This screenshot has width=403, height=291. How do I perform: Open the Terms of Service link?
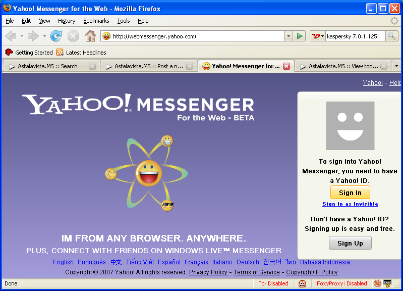(257, 272)
